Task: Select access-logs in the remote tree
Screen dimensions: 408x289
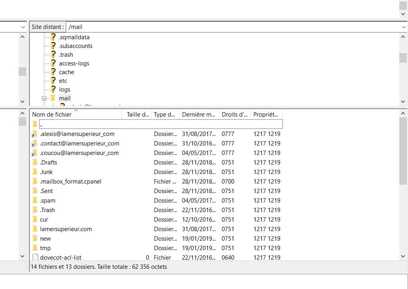Action: [74, 63]
